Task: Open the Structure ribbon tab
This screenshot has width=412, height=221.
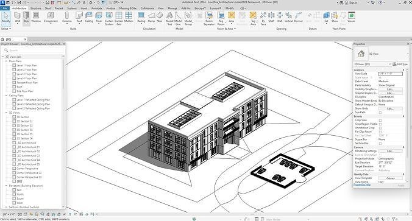Action: tap(36, 9)
